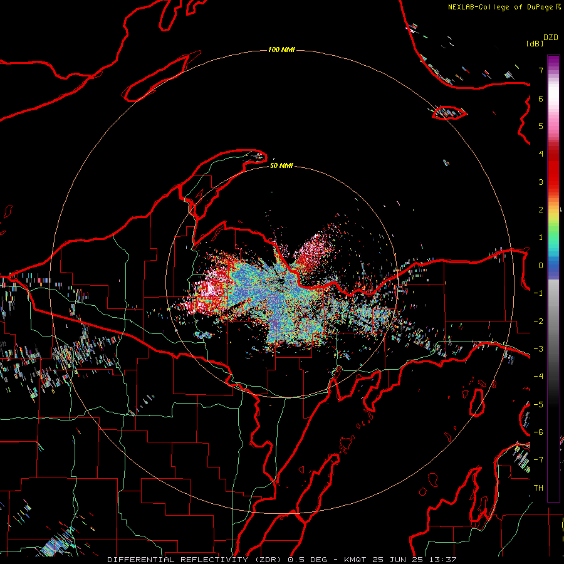Click the 1 value on the color scale
This screenshot has width=564, height=564.
(541, 238)
